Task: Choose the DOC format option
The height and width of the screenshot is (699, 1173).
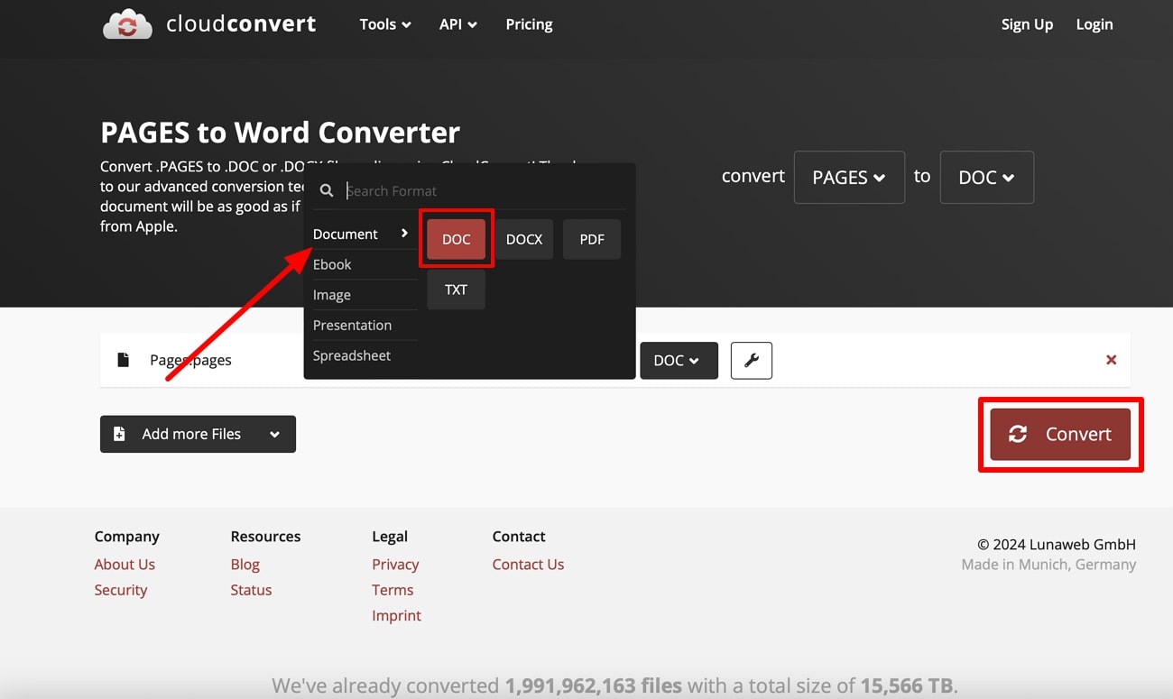Action: point(456,239)
